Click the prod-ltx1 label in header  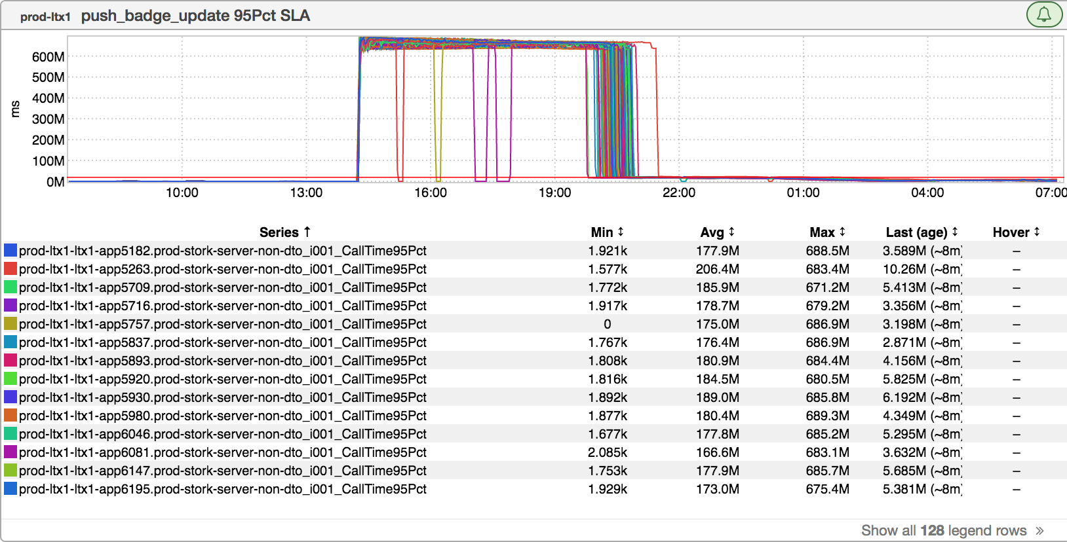pyautogui.click(x=45, y=17)
